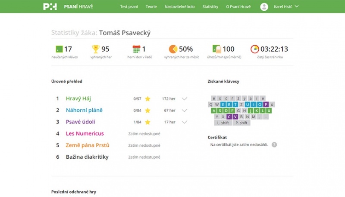Expand the Hravý Háj level details
The image size is (345, 197).
[x=185, y=99]
